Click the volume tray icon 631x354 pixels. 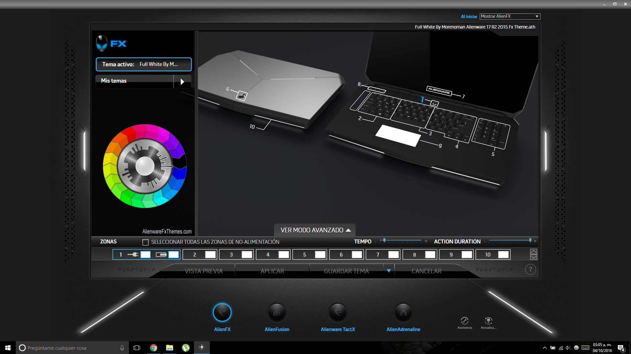[x=568, y=348]
